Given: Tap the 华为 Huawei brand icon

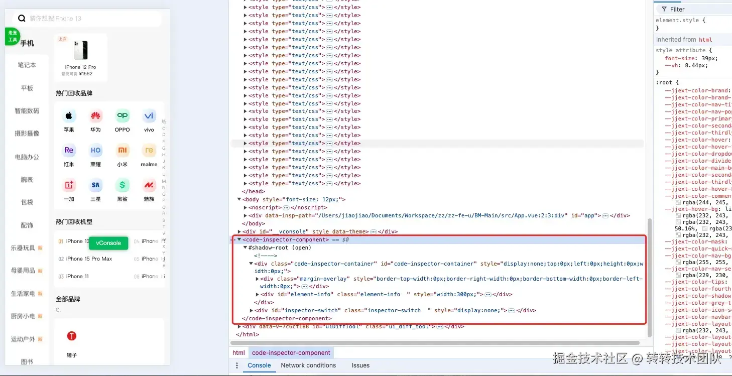Looking at the screenshot, I should pyautogui.click(x=95, y=116).
